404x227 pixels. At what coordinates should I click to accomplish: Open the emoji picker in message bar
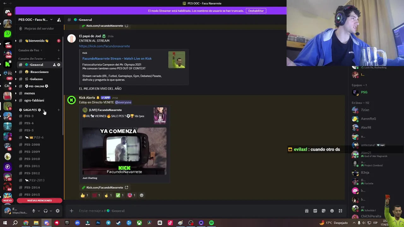pos(332,211)
